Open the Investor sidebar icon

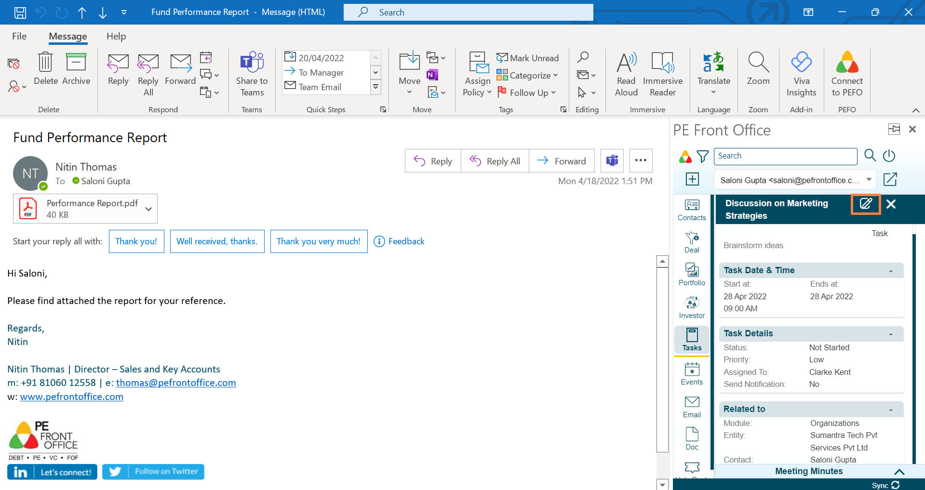point(692,307)
